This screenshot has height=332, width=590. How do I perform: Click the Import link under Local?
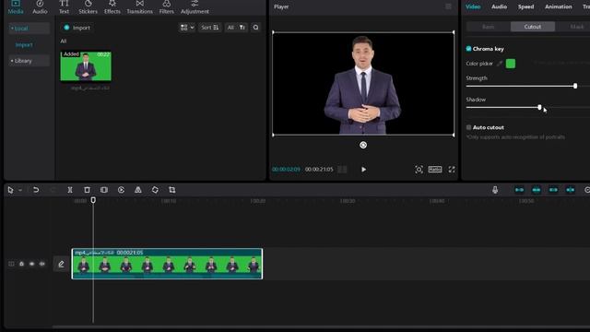point(24,45)
